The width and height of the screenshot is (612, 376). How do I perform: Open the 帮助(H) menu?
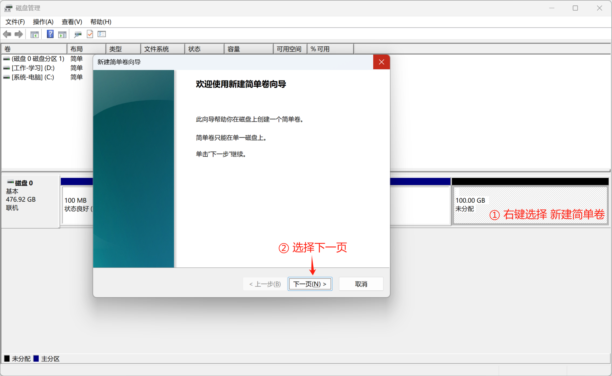click(x=101, y=22)
